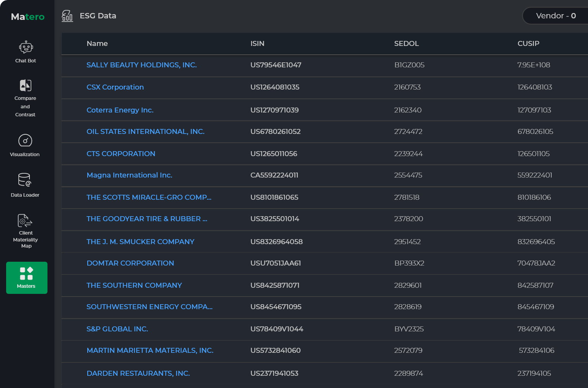Select ISIN value US79546E1047

click(276, 65)
